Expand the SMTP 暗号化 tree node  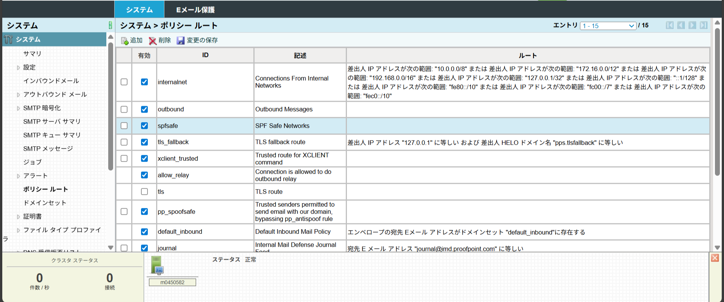click(18, 108)
